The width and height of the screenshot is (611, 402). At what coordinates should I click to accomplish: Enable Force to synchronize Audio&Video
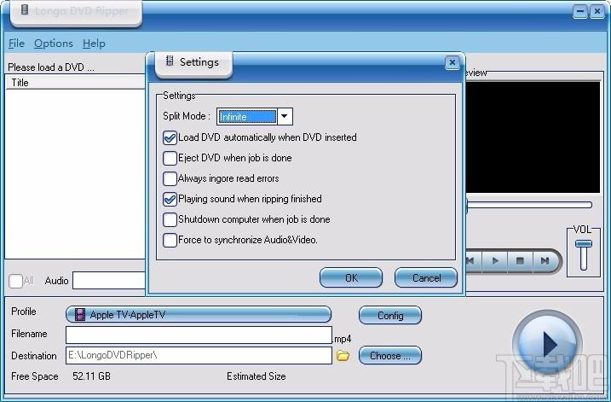(170, 240)
